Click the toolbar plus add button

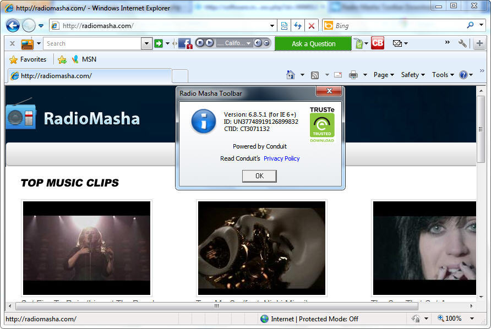coord(479,44)
